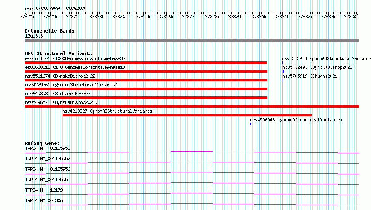Click the 37820k ruler tick label
This screenshot has width=371, height=210.
click(27, 17)
